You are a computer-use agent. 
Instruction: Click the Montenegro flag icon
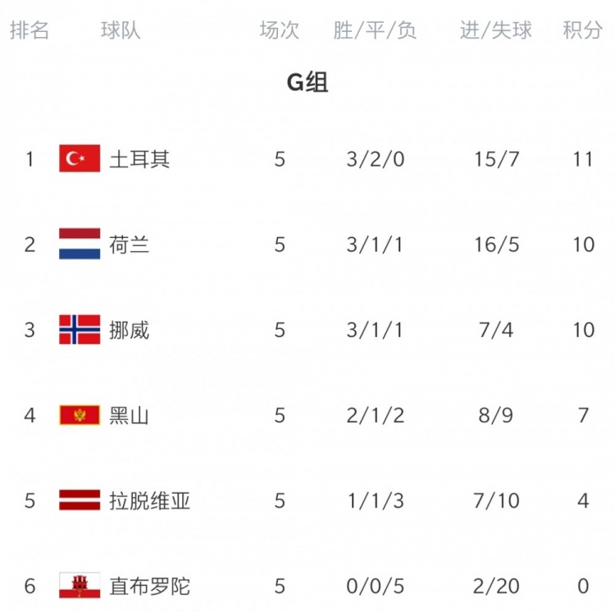tap(80, 415)
